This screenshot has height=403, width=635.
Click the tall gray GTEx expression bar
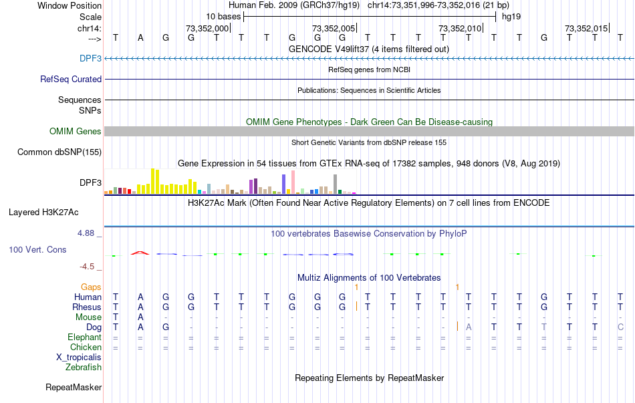[x=336, y=184]
